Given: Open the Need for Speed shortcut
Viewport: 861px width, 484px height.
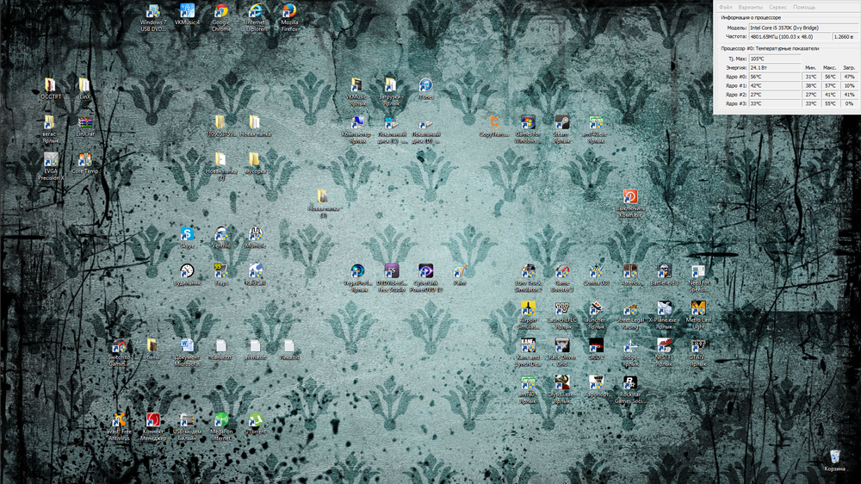Looking at the screenshot, I should point(698,278).
